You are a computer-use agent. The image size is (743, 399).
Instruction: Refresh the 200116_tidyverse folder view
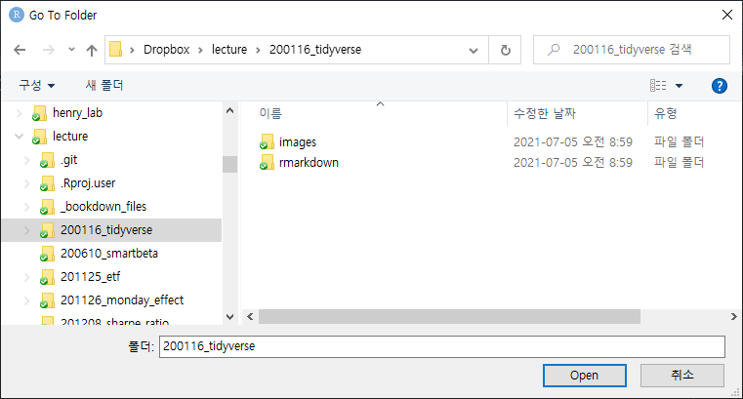pos(505,50)
